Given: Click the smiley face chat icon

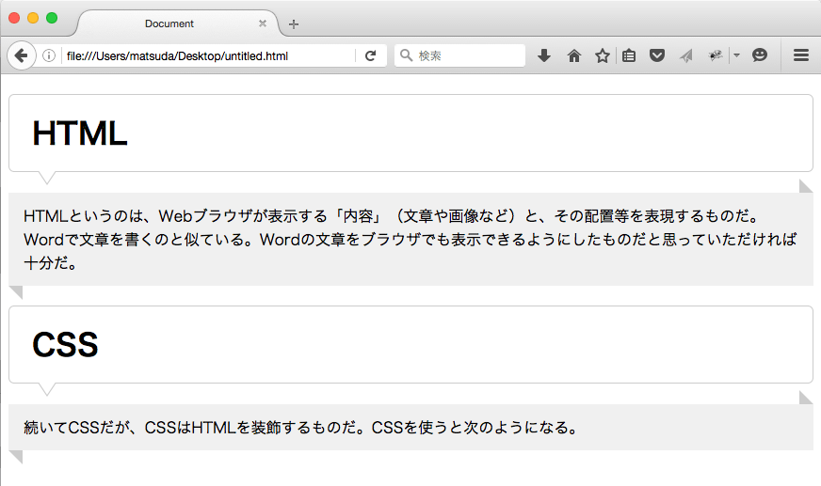Looking at the screenshot, I should coord(760,56).
